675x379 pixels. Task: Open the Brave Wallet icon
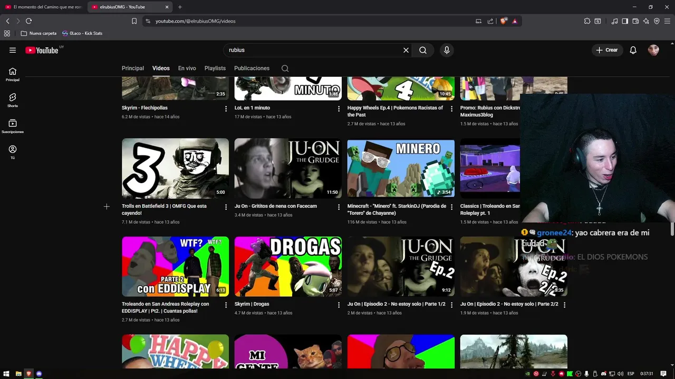pyautogui.click(x=635, y=21)
